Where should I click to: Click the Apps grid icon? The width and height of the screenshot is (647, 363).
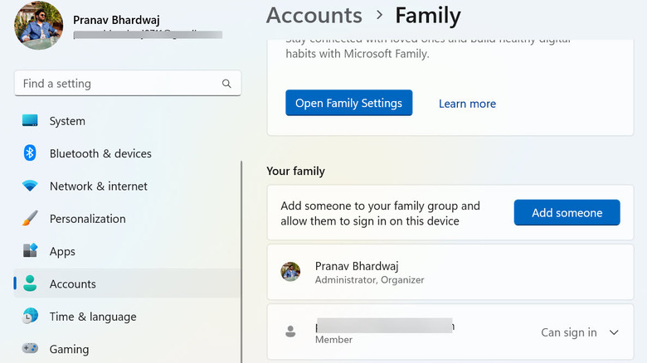(x=30, y=251)
